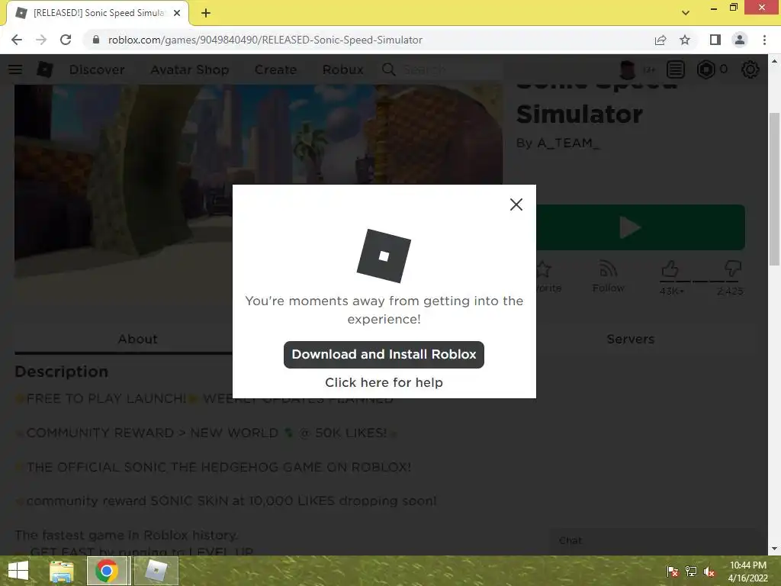Image resolution: width=781 pixels, height=586 pixels.
Task: Click the site lock icon in address bar
Action: tap(96, 40)
